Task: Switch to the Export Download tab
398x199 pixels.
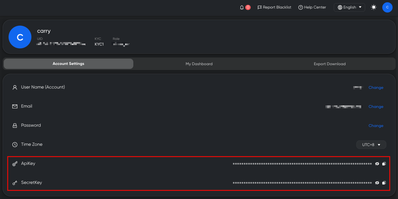Action: tap(329, 64)
